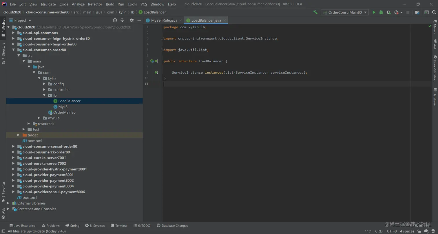Click the instances method name in editor

click(x=214, y=72)
